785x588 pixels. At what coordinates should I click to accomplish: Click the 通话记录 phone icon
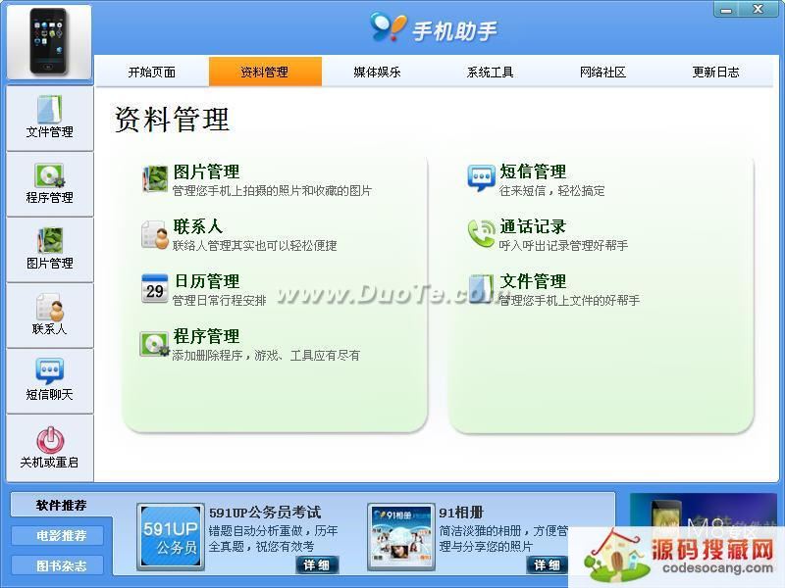[x=481, y=233]
